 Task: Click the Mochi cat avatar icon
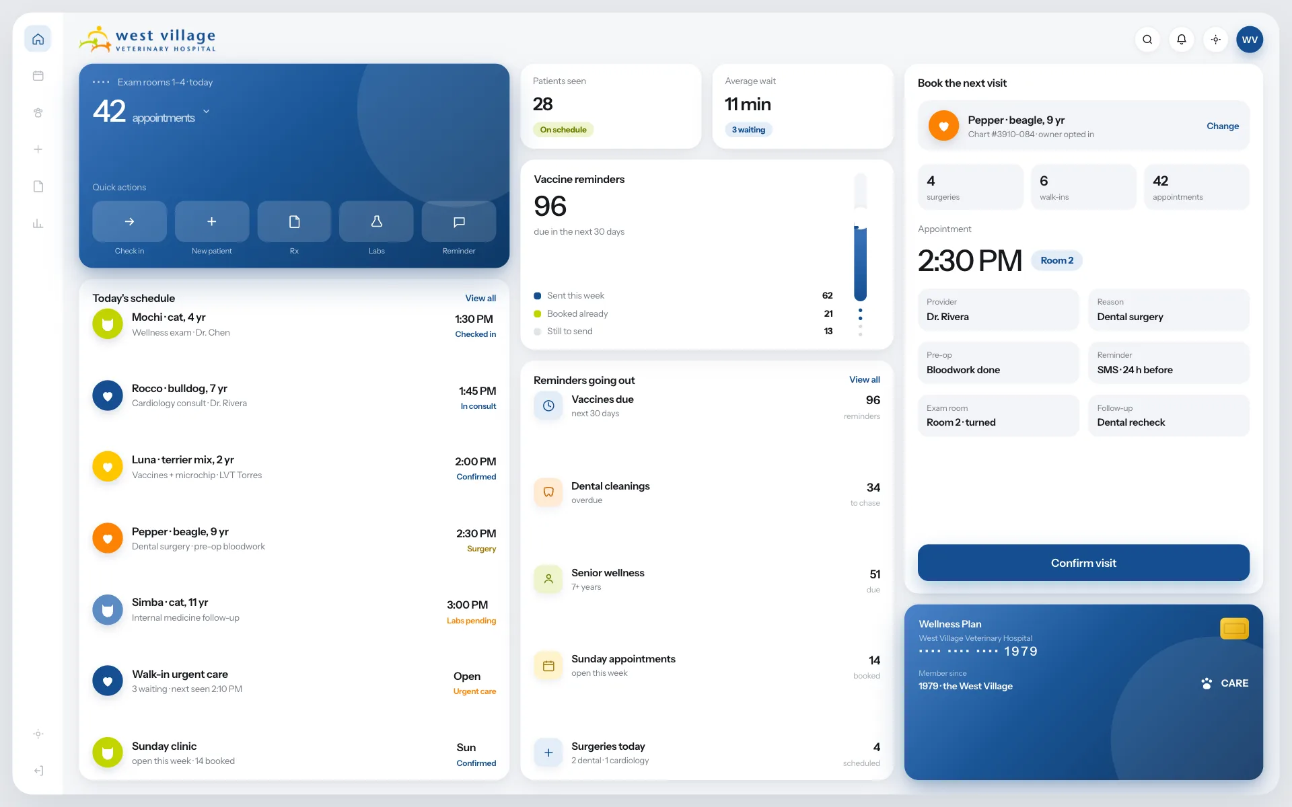coord(108,324)
